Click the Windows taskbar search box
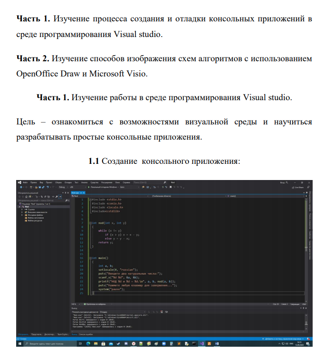Screen dimensions: 325x351 tap(50, 343)
